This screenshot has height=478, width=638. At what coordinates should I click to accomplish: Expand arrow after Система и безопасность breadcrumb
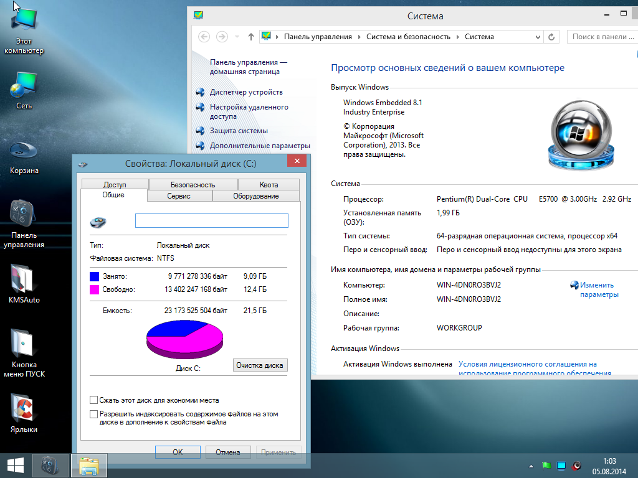pyautogui.click(x=458, y=37)
